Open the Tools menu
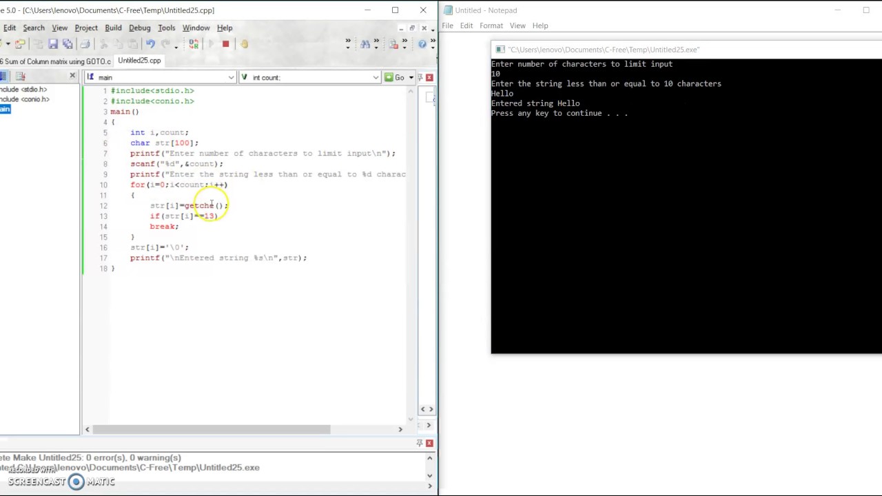 click(x=166, y=28)
